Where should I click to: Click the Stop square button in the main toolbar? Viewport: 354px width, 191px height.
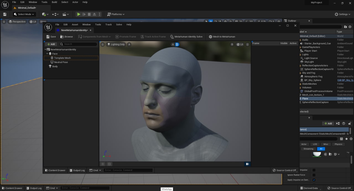89,14
